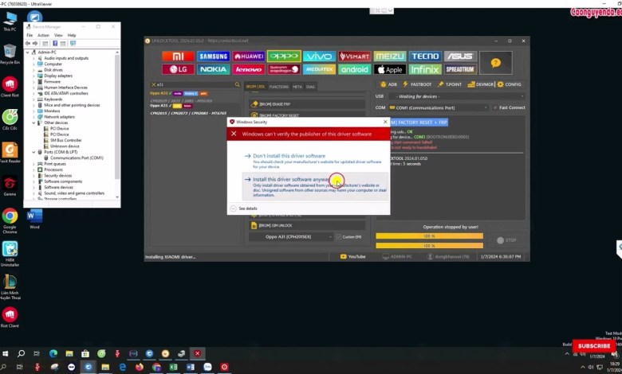Select the Spreadtrum logo

pos(460,69)
